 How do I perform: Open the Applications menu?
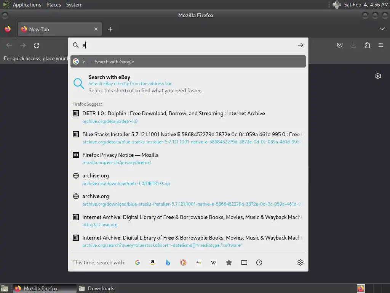click(x=27, y=5)
